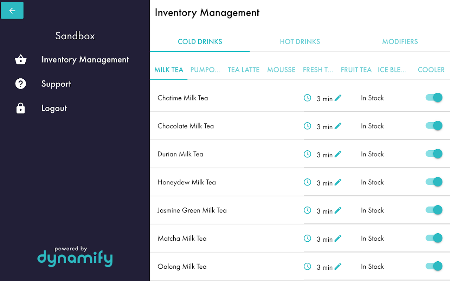Screen dimensions: 450x281
Task: Click clock icon for Matcha Milk Tea
Action: click(307, 238)
